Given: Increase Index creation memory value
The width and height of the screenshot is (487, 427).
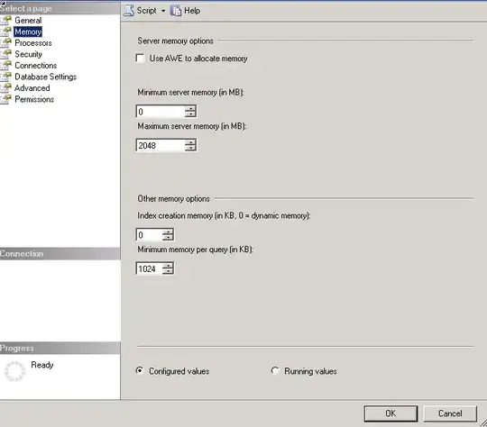Looking at the screenshot, I should pyautogui.click(x=168, y=232).
